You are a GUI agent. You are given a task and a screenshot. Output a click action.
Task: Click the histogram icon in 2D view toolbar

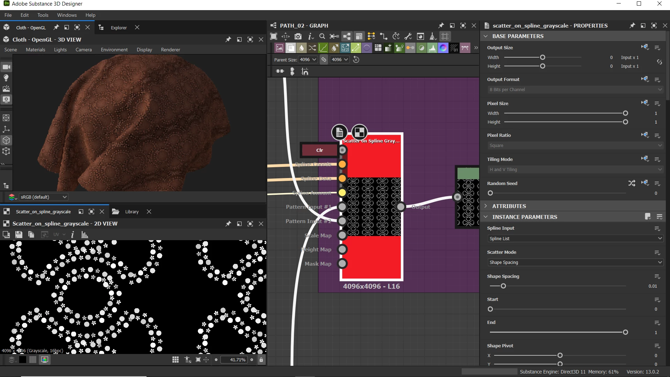pyautogui.click(x=84, y=235)
